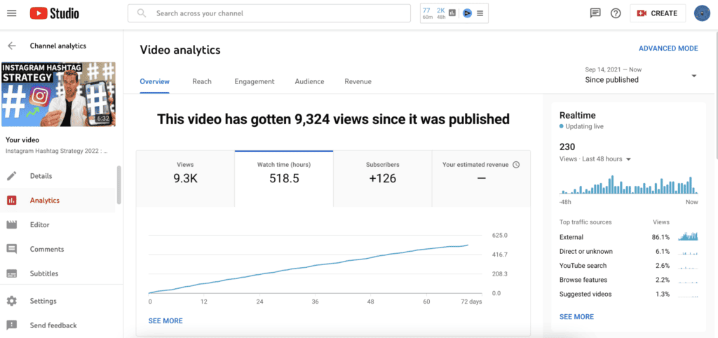Screen dimensions: 718x338
Task: Click the 77 views 60m stat
Action: pos(427,13)
